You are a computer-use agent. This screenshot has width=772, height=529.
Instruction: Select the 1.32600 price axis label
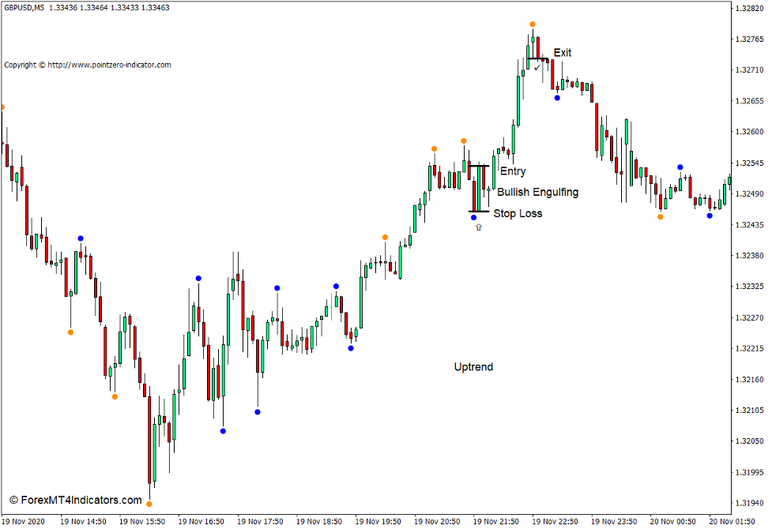pos(749,132)
